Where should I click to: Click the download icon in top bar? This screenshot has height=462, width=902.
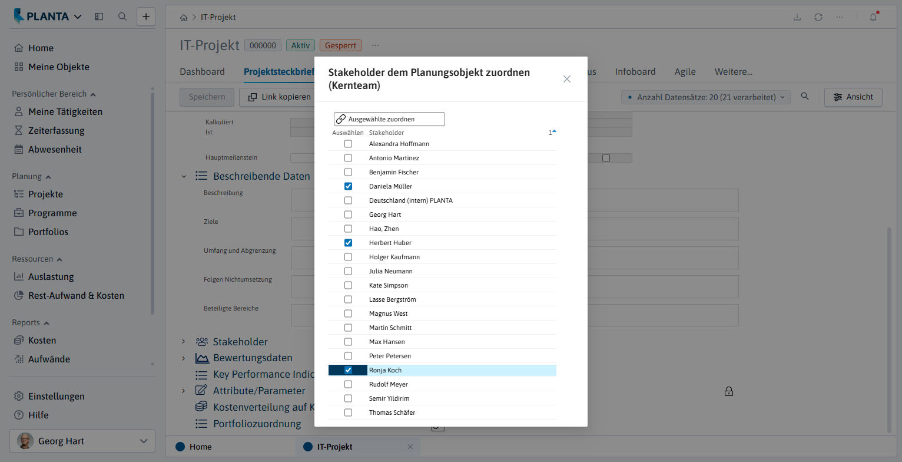[x=797, y=17]
